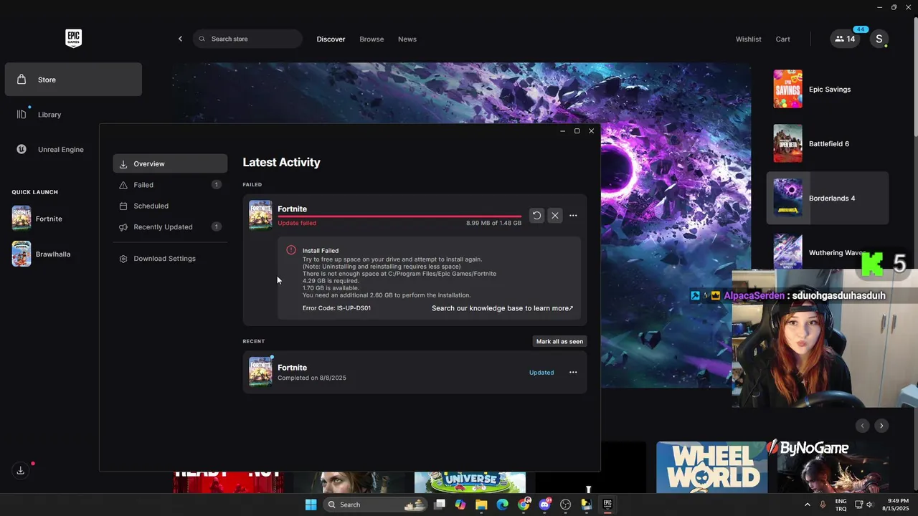918x516 pixels.
Task: Open File Explorer from the taskbar
Action: click(x=481, y=505)
